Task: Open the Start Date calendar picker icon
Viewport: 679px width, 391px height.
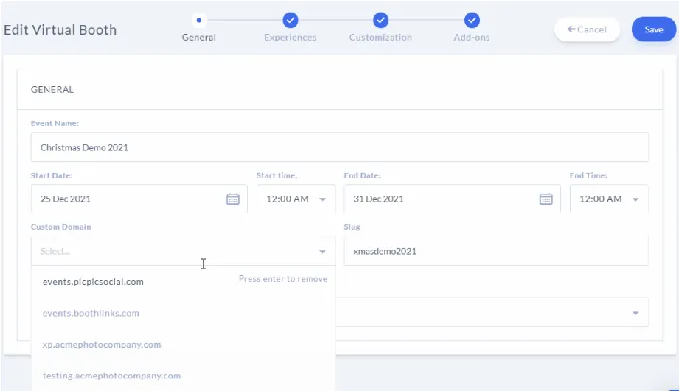Action: [233, 199]
